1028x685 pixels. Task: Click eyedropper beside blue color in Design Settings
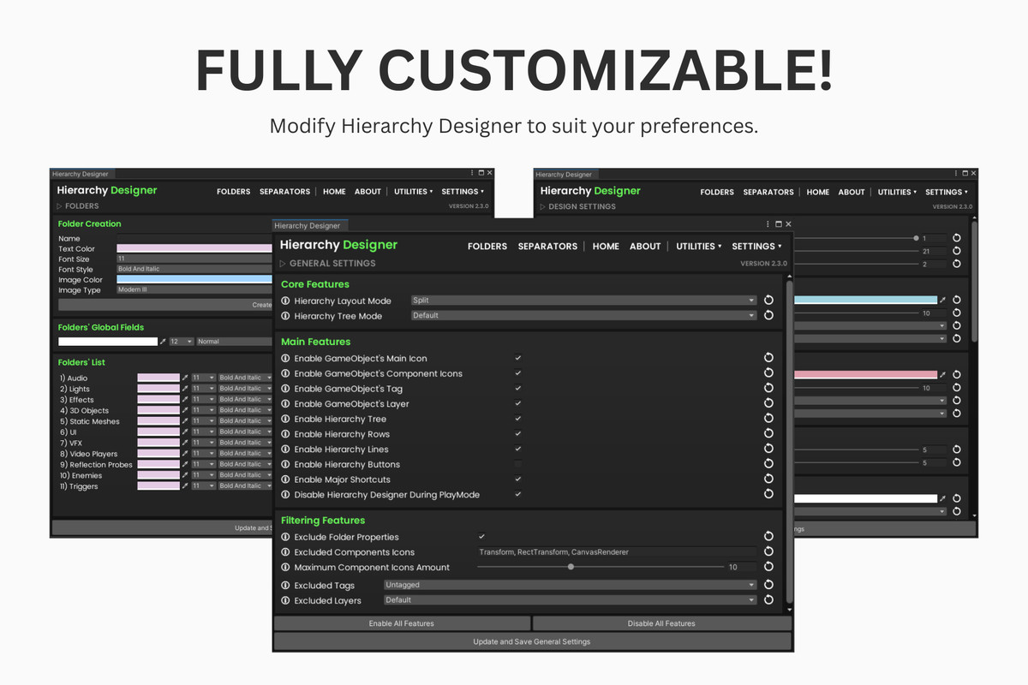pyautogui.click(x=943, y=301)
